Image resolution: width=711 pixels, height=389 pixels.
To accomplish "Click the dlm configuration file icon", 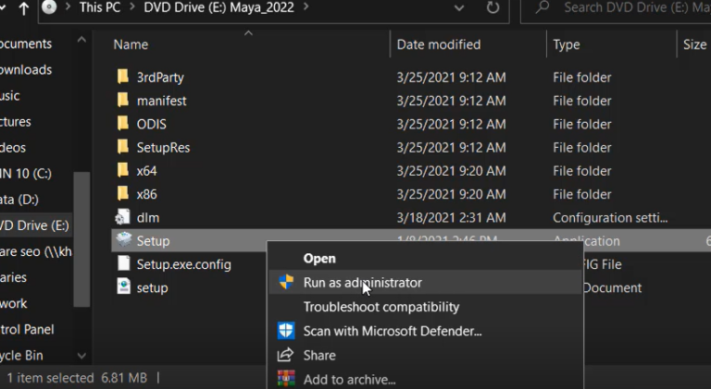I will pyautogui.click(x=122, y=217).
